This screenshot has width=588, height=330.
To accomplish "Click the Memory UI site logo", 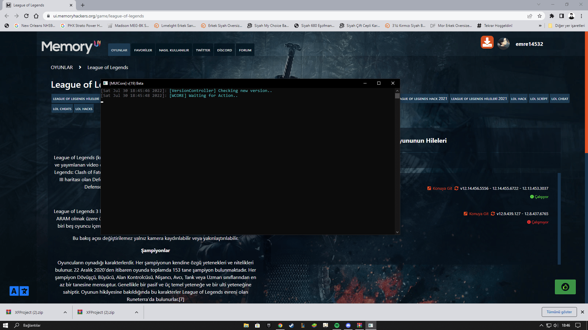I will tap(71, 46).
